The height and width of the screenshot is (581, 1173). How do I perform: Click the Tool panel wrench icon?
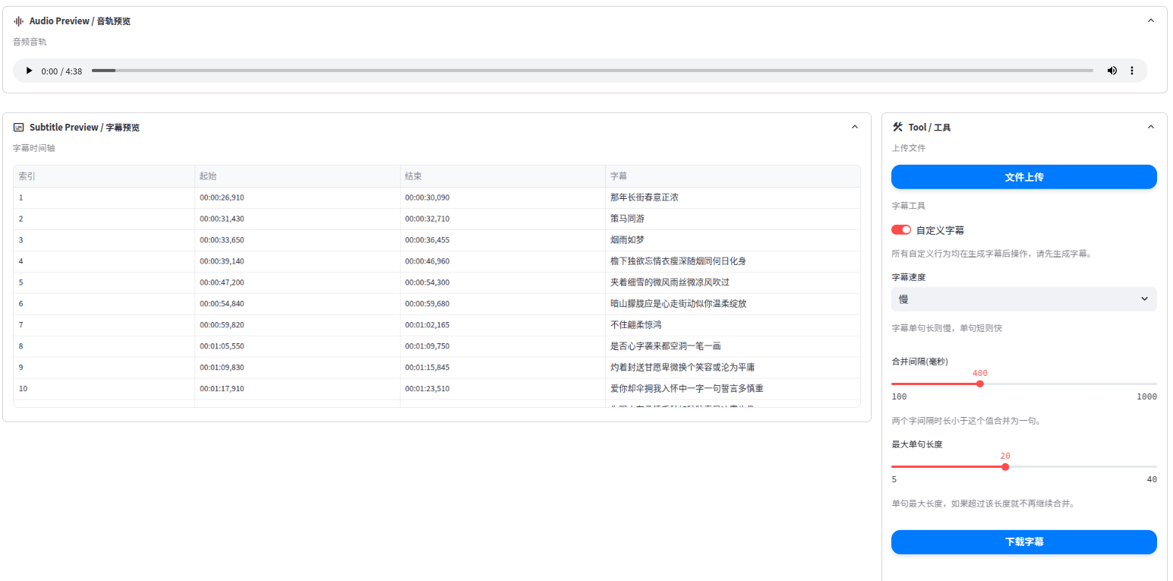[898, 128]
